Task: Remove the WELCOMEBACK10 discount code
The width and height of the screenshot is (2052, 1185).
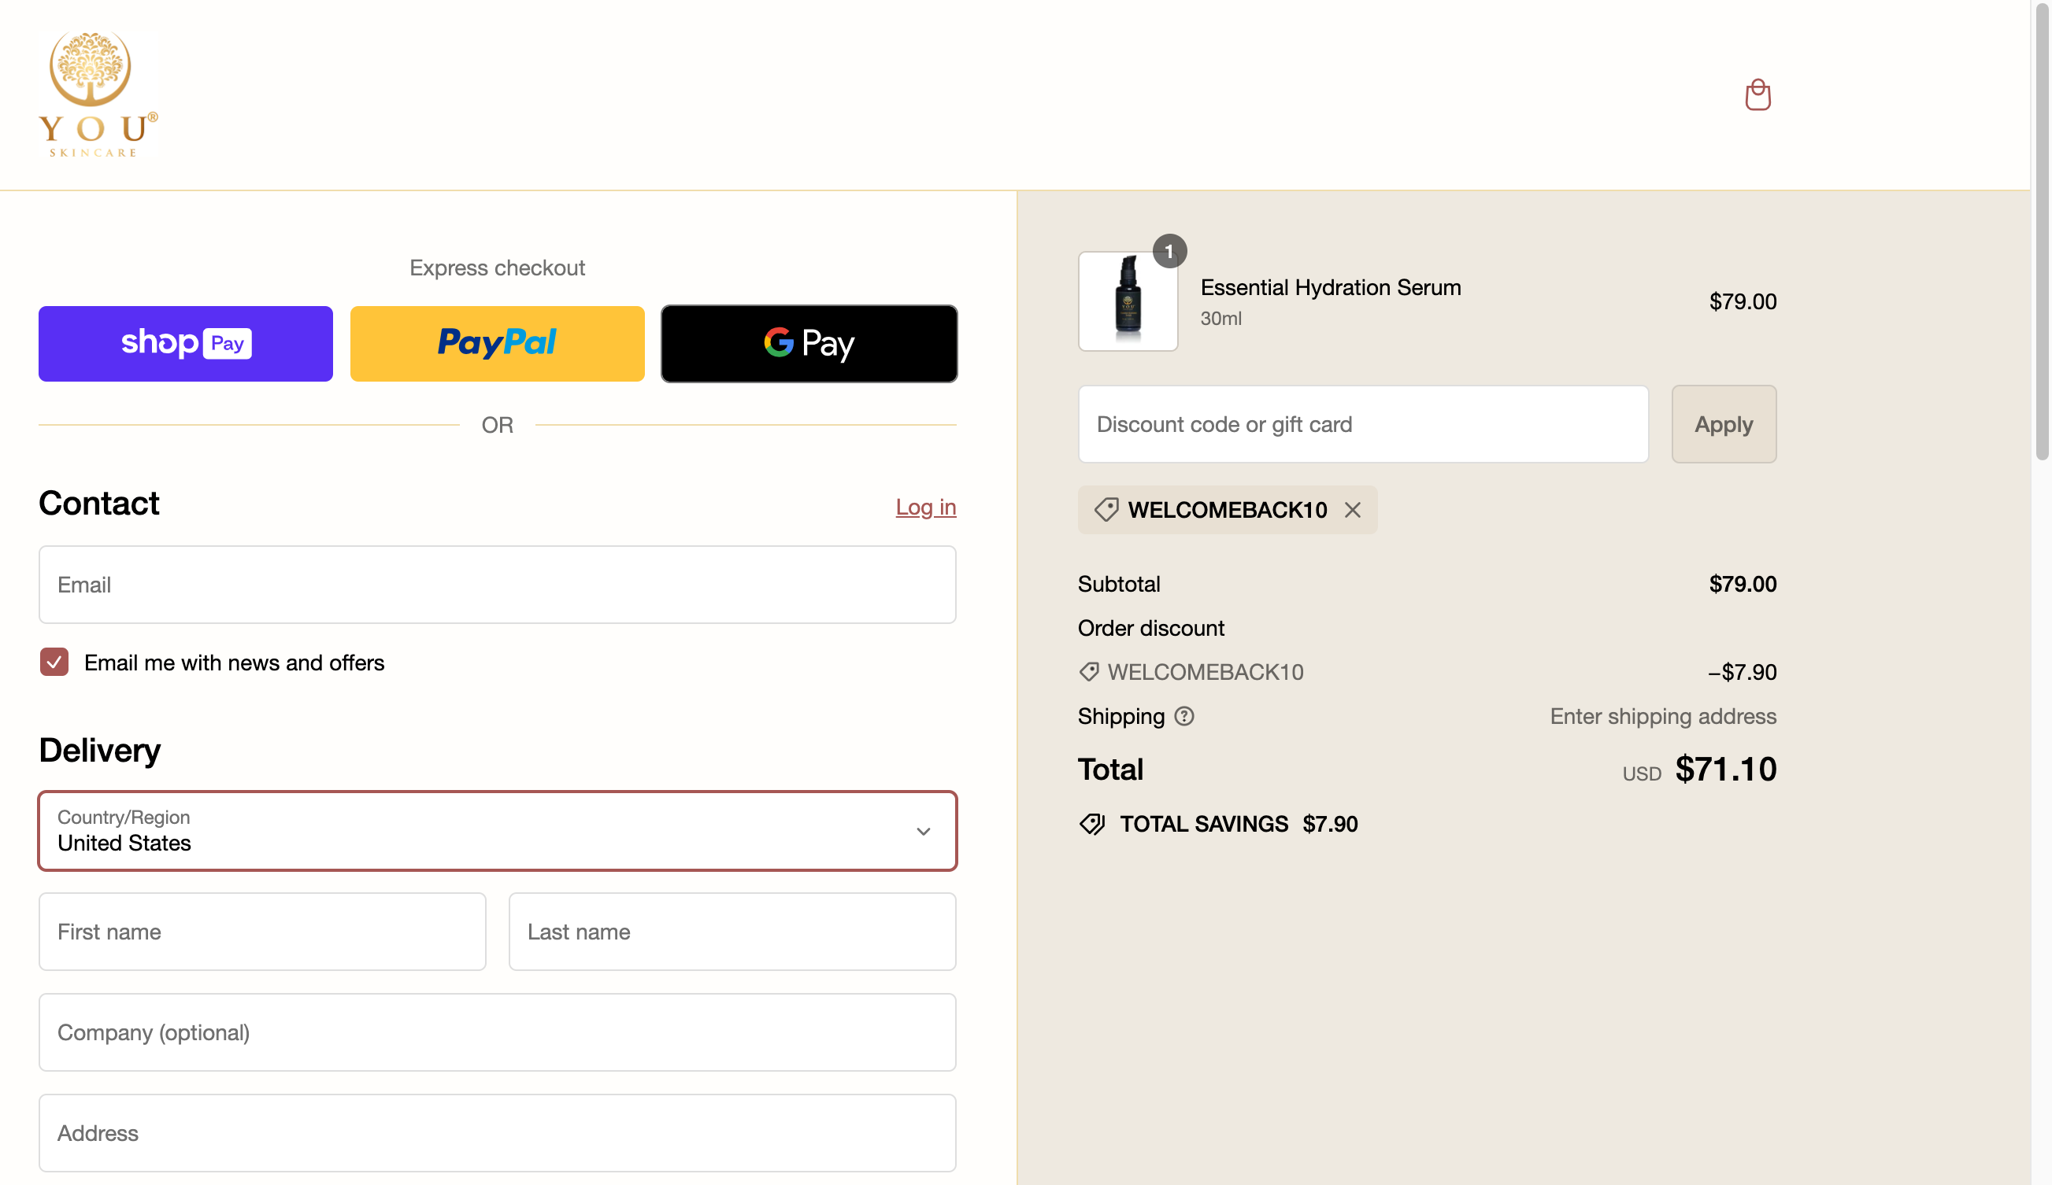Action: pos(1353,509)
